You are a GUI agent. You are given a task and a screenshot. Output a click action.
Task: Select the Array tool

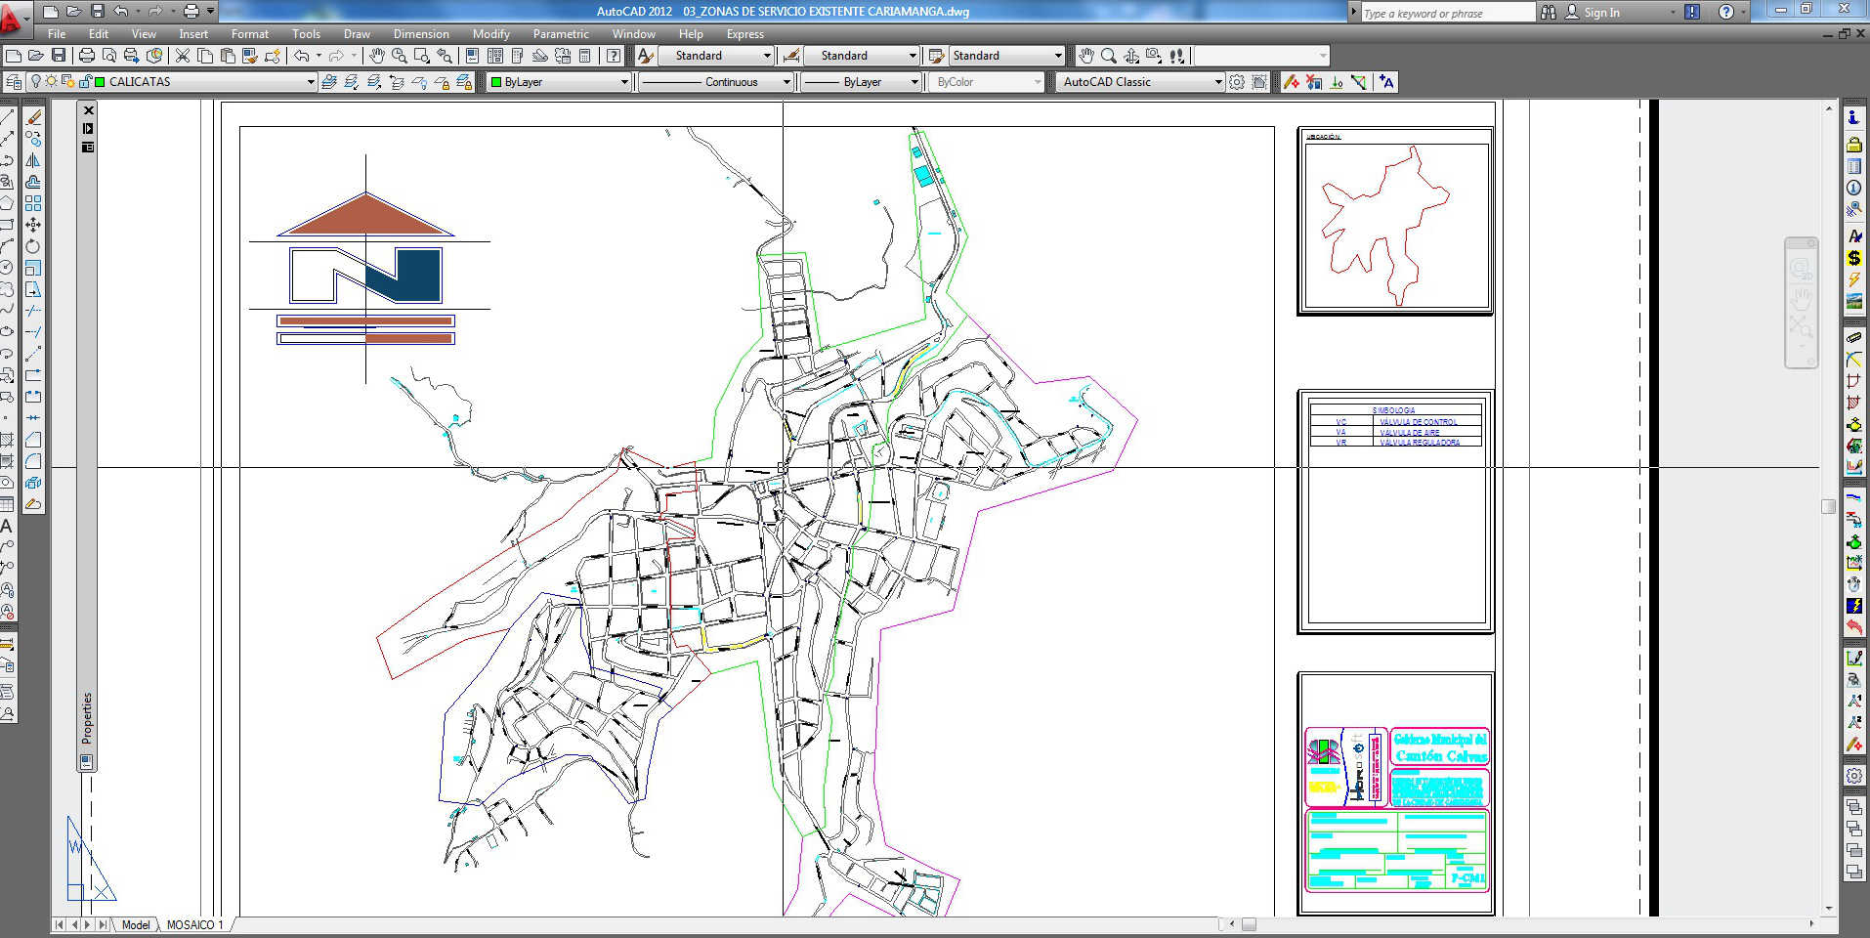(x=33, y=203)
